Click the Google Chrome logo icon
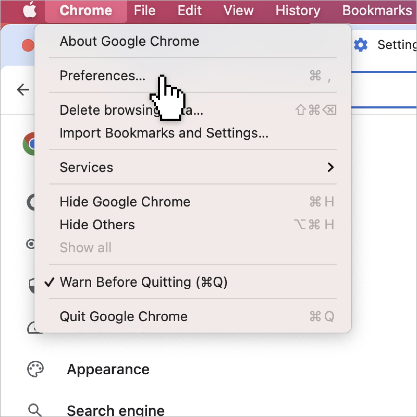 point(29,144)
